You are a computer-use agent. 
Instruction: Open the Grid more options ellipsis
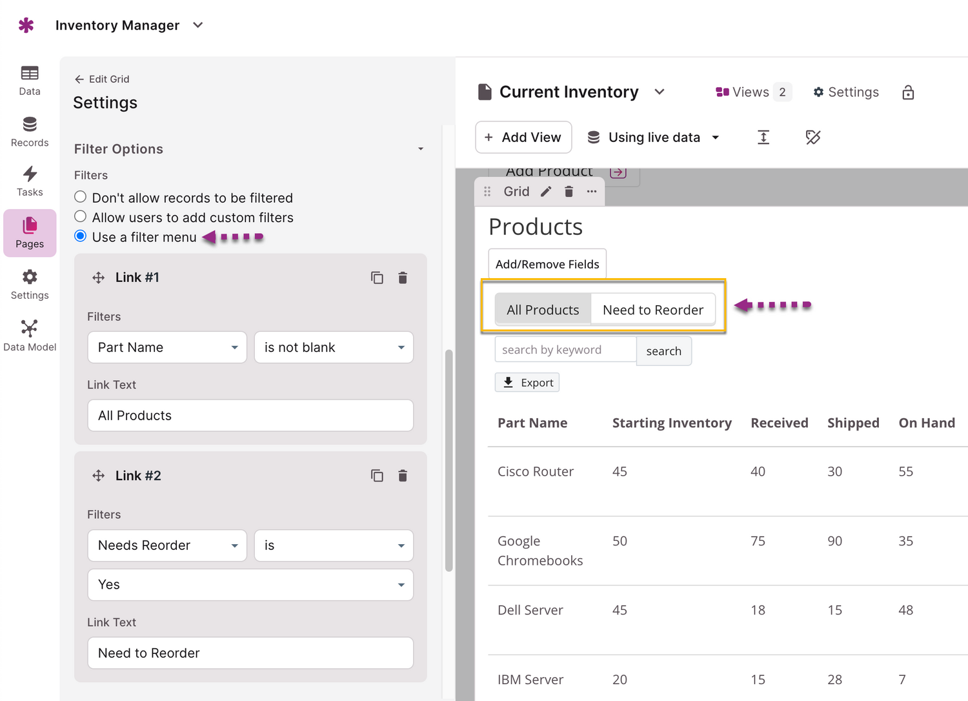click(x=592, y=192)
